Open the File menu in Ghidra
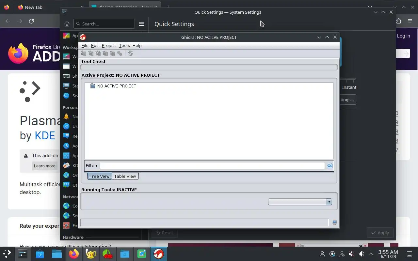The image size is (418, 261). [85, 45]
